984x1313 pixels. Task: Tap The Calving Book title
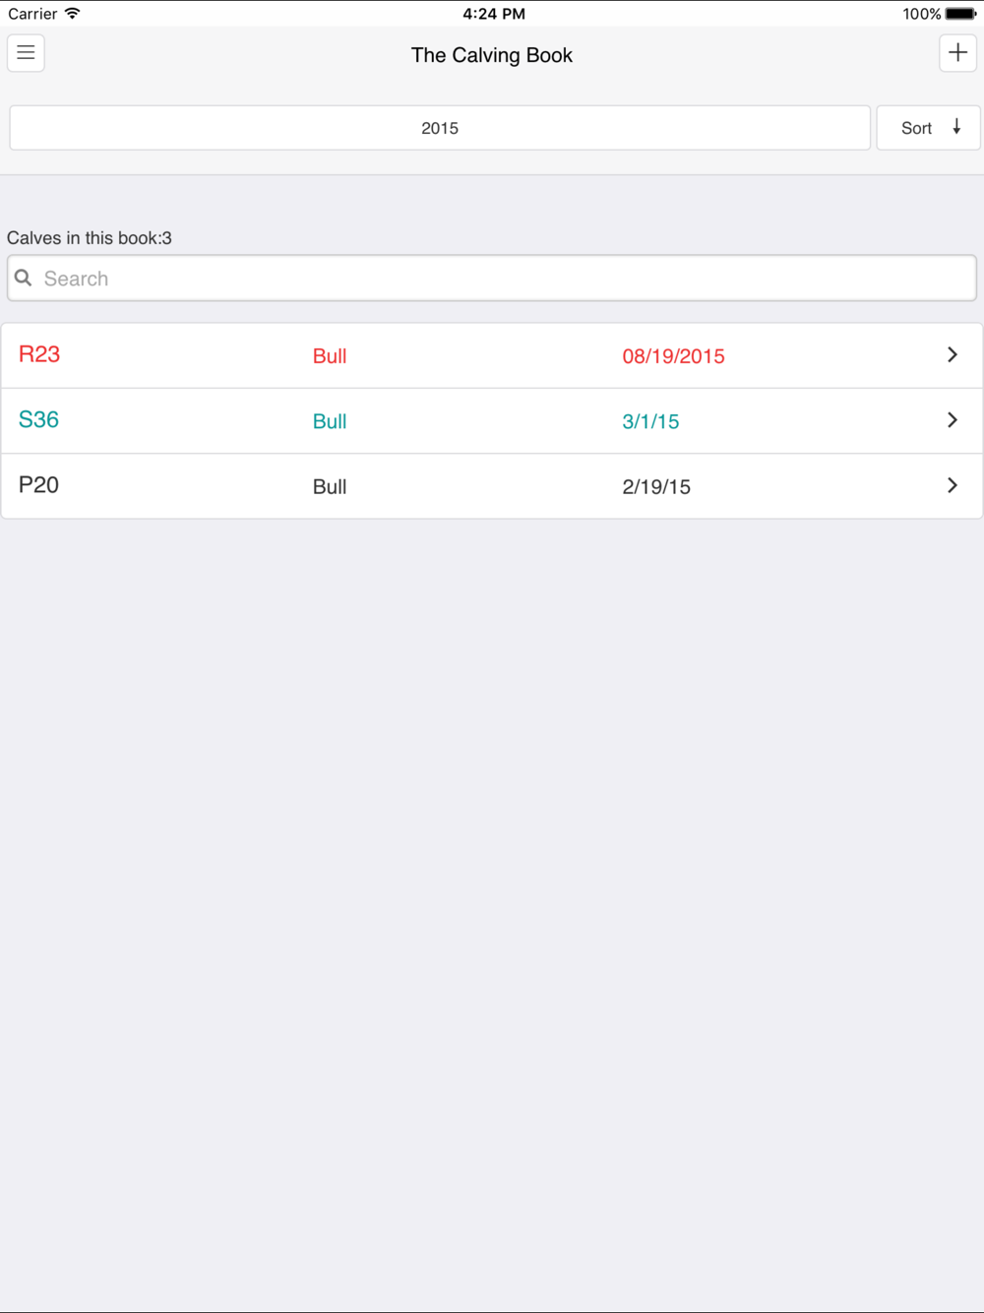click(x=492, y=55)
